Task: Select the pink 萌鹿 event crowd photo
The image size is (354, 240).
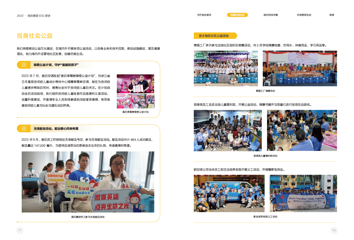Action: pyautogui.click(x=136, y=101)
